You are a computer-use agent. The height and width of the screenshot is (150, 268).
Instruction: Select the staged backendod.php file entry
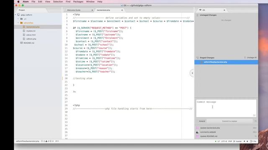(x=226, y=62)
